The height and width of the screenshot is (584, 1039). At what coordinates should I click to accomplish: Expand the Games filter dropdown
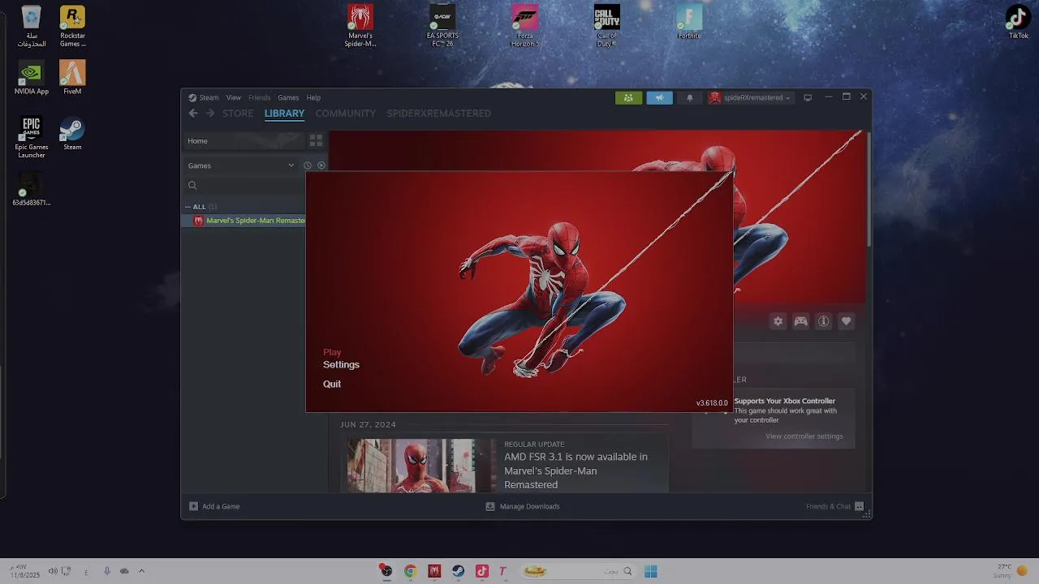[x=242, y=165]
